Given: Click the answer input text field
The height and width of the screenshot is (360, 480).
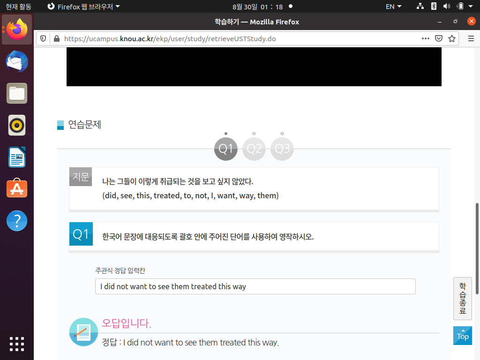Looking at the screenshot, I should pos(255,286).
